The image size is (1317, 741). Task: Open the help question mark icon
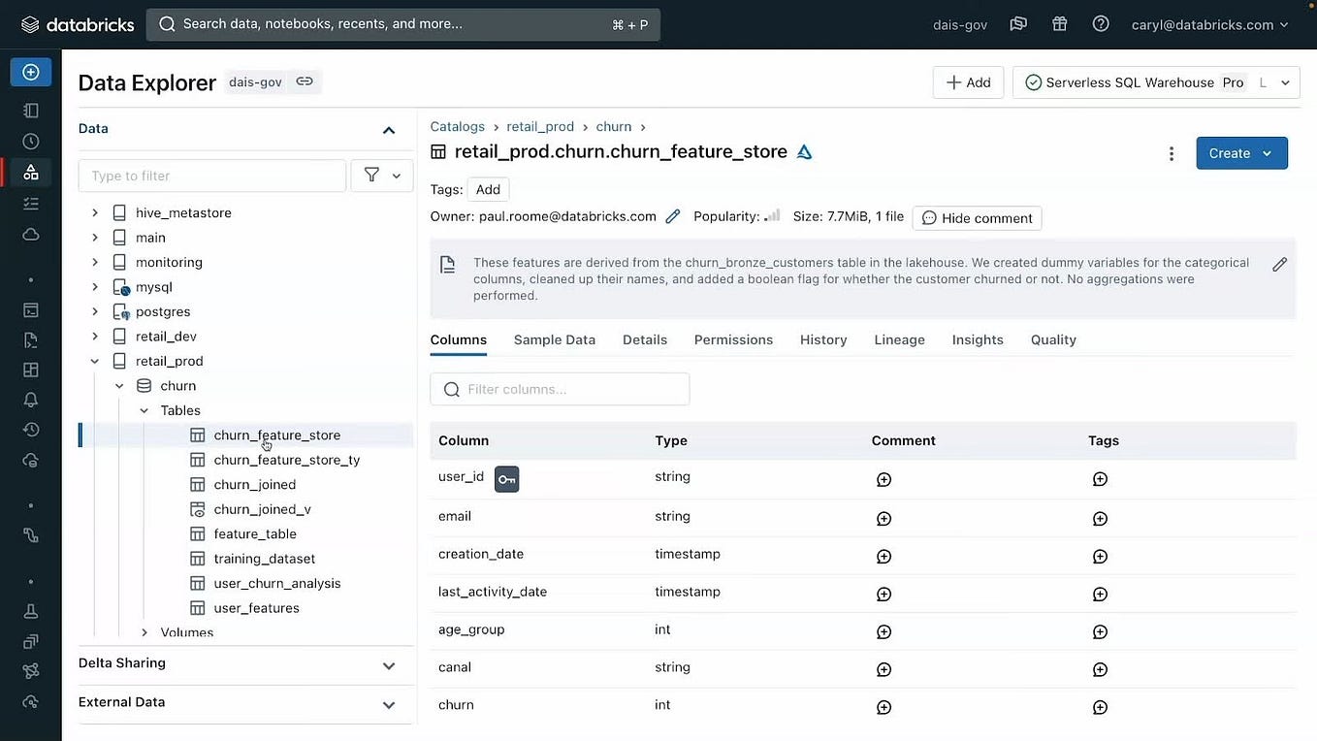[x=1100, y=24]
